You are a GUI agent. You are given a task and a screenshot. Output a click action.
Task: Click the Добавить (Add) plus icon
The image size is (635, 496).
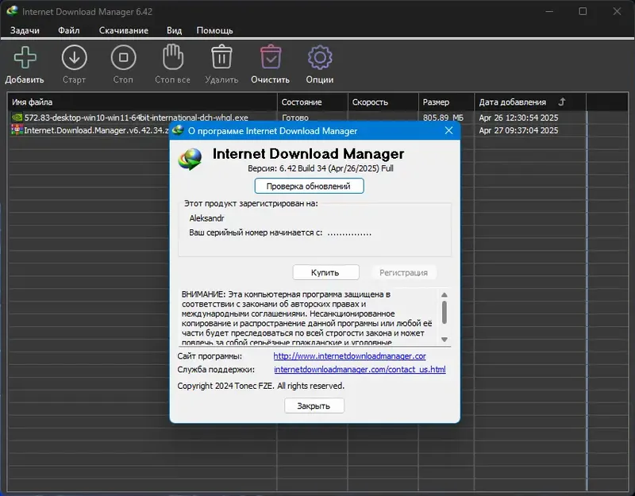[x=25, y=58]
